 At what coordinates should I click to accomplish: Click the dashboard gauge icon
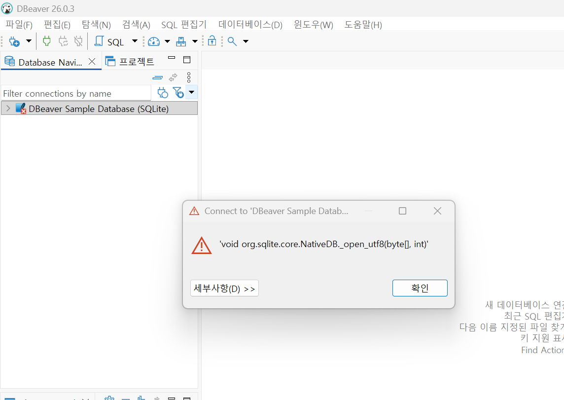pyautogui.click(x=154, y=41)
